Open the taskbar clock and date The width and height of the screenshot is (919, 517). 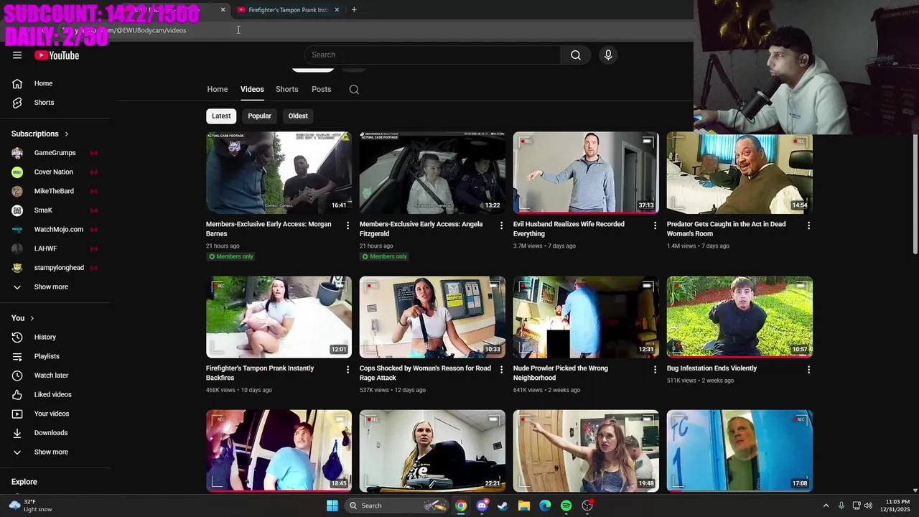coord(894,506)
